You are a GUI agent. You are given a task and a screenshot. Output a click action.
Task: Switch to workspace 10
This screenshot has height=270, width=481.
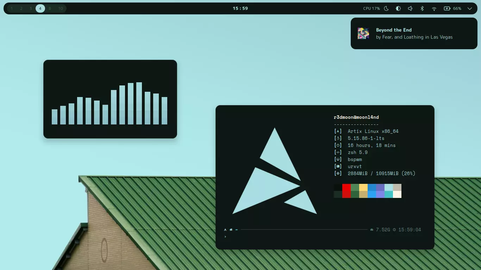(61, 8)
